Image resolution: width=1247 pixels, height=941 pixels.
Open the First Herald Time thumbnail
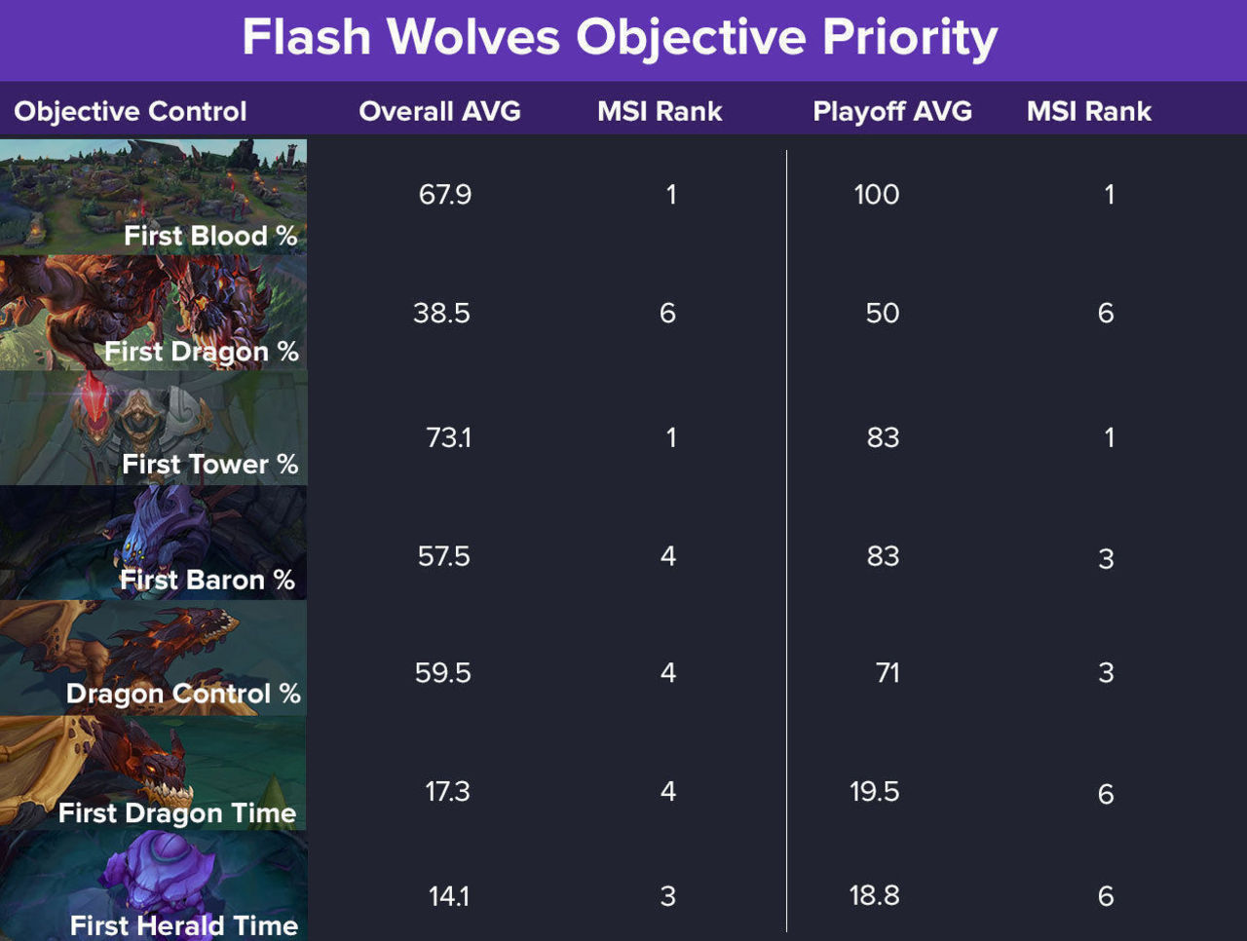[153, 885]
